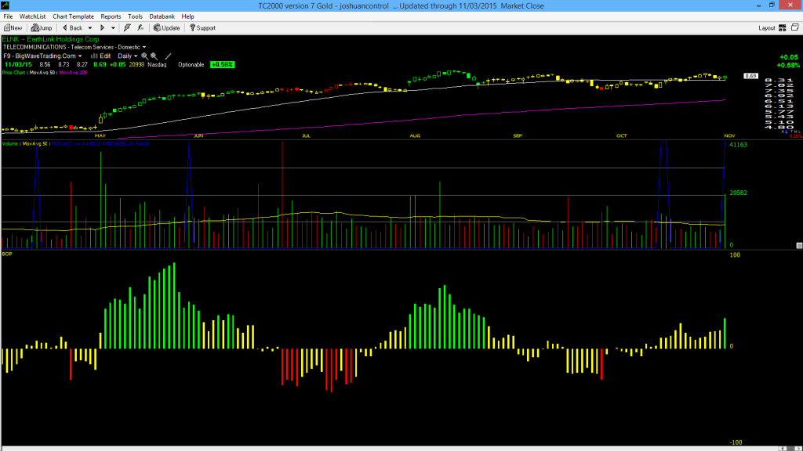The height and width of the screenshot is (451, 803).
Task: Open the Reports menu
Action: 111,16
